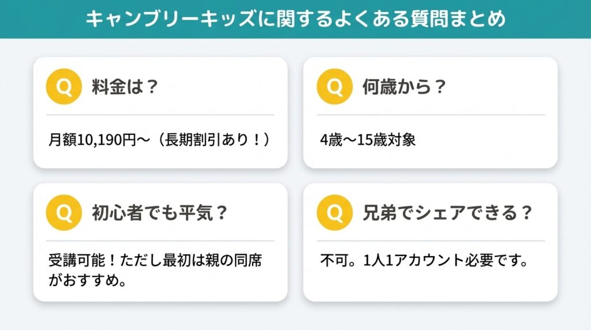Screen dimensions: 591x330
Task: Click the divider line under 初心者でも平気？
Action: tap(160, 241)
